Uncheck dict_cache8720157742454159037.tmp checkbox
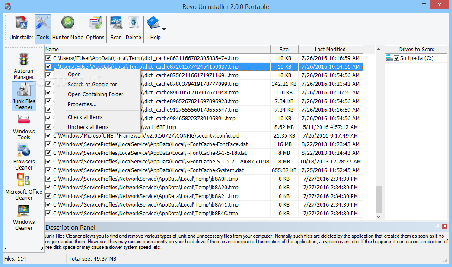This screenshot has height=267, width=452. pyautogui.click(x=48, y=67)
